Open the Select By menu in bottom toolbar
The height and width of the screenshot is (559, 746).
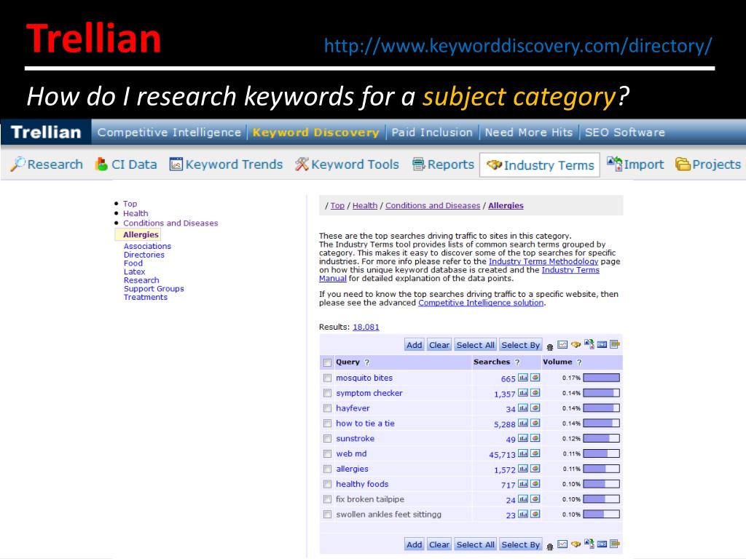(520, 544)
